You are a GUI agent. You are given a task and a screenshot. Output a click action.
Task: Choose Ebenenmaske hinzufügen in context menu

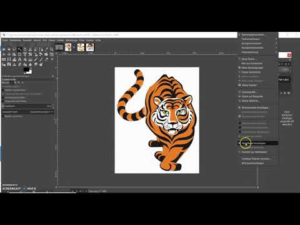pyautogui.click(x=258, y=107)
